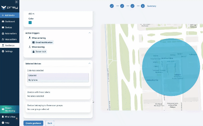Click the Prey logo in sidebar
Screen dimensions: 203x126
tap(10, 8)
